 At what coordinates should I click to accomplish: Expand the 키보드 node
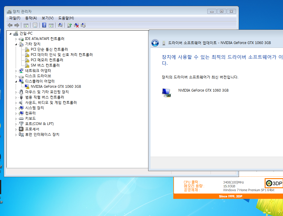pos(16,119)
